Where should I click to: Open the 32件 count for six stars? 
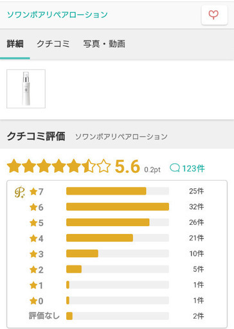(x=196, y=207)
